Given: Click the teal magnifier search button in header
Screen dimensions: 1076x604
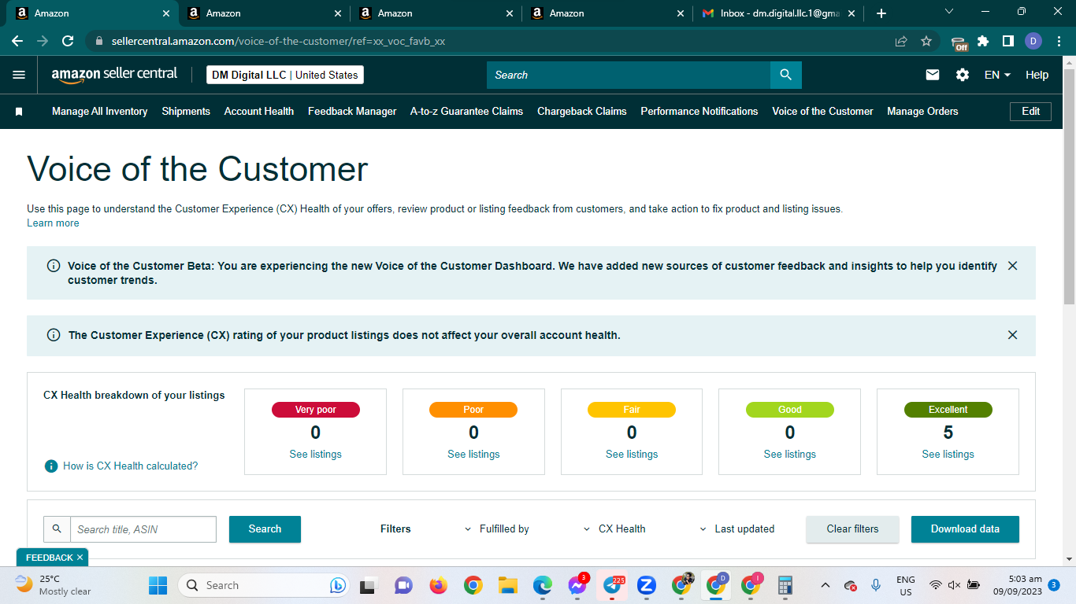Looking at the screenshot, I should [x=785, y=75].
